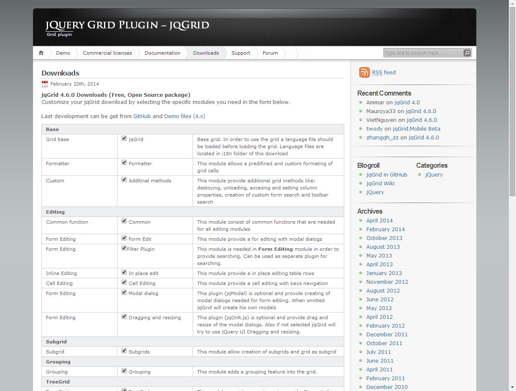Open the jqGrid 4.0 comment by Ammar
The width and height of the screenshot is (516, 391).
tap(407, 103)
